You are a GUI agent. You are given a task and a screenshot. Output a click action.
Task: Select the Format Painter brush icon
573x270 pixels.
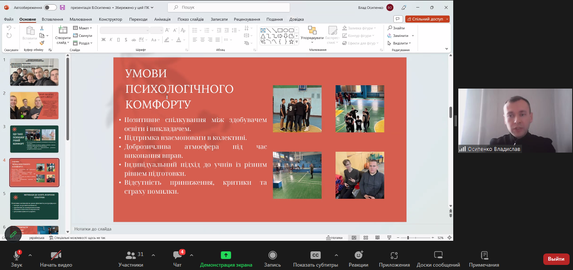(x=42, y=43)
